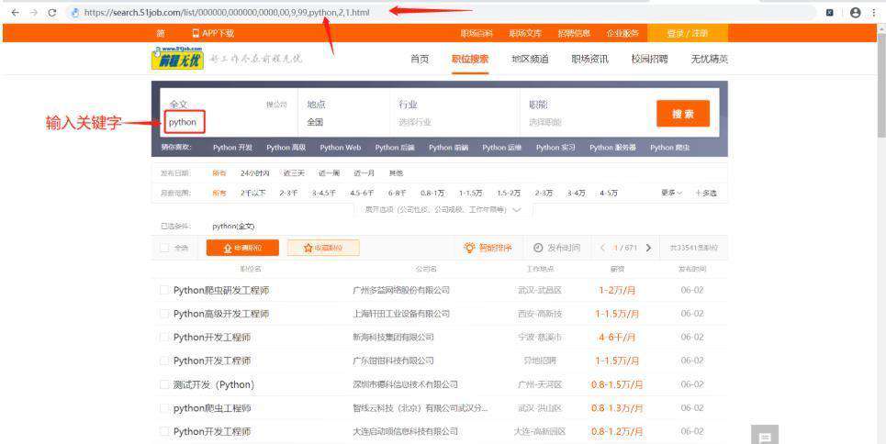
Task: Open the 职位搜索 nav tab
Action: coord(470,59)
